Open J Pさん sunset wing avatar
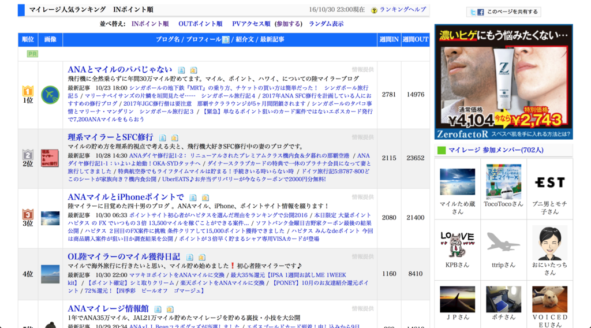 pos(457,299)
